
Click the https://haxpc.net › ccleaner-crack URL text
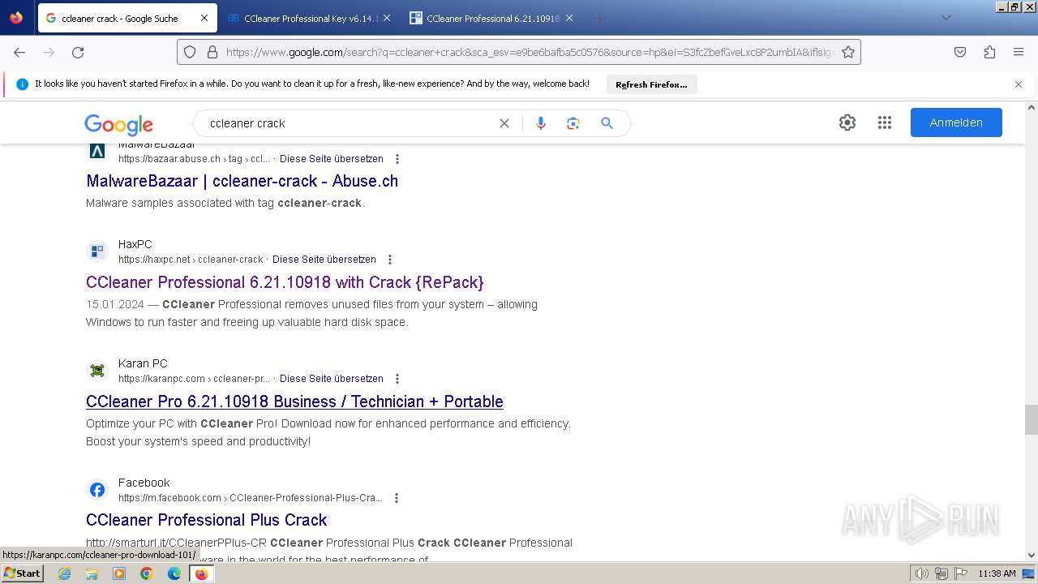tap(191, 260)
